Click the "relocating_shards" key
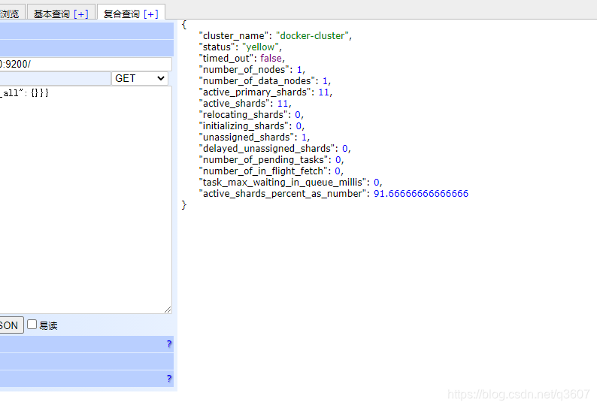 click(x=244, y=115)
